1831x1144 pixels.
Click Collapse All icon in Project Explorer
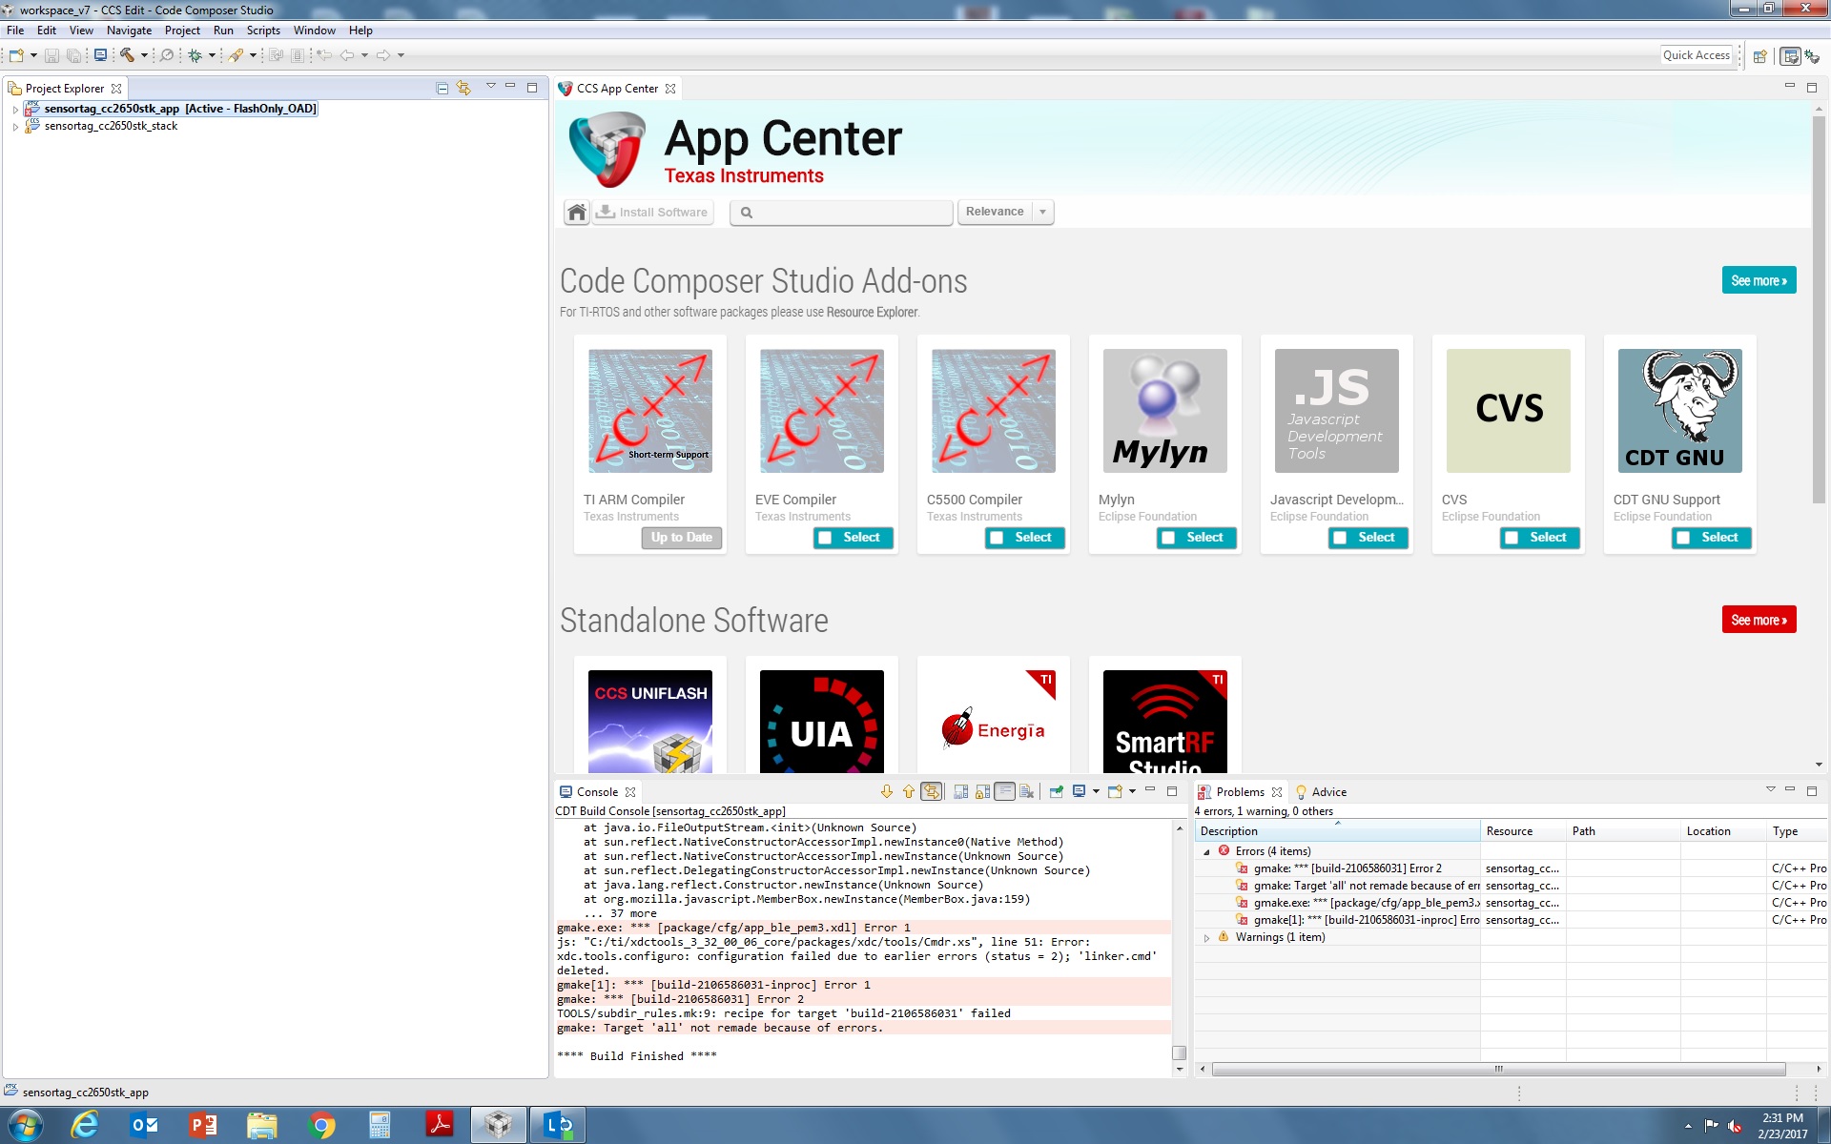tap(442, 88)
